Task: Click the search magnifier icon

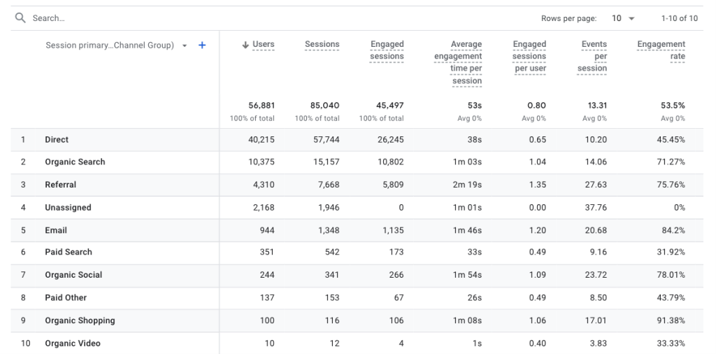Action: tap(20, 18)
